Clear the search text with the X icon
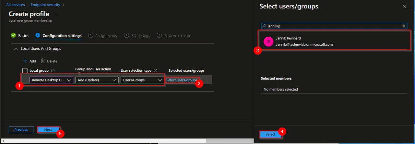The height and width of the screenshot is (144, 415). (404, 26)
